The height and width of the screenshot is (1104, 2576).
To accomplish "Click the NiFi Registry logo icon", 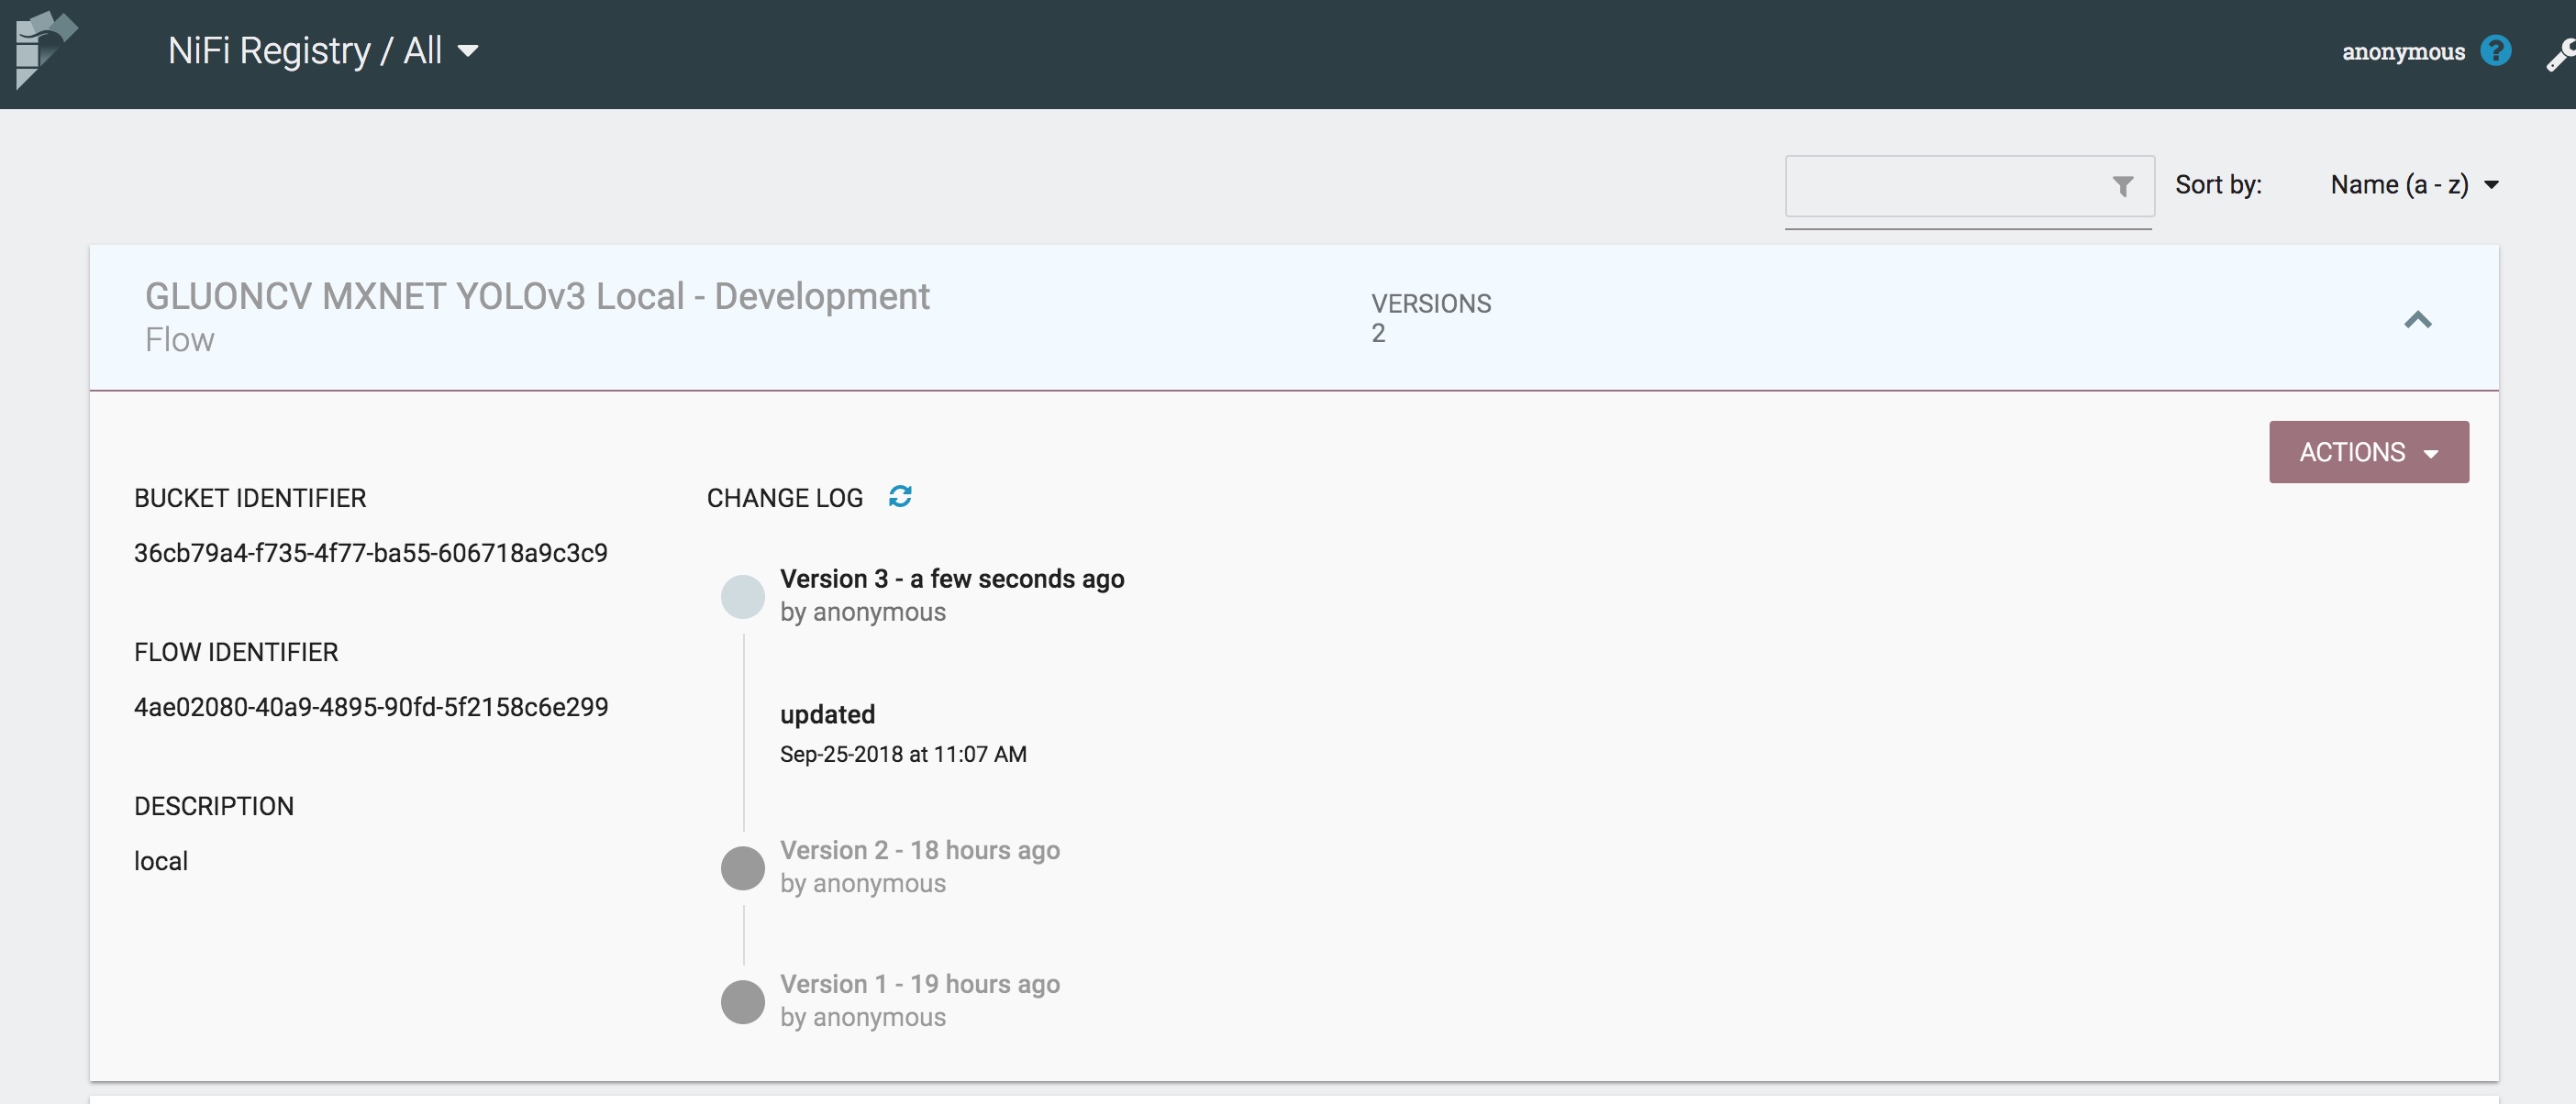I will 43,48.
